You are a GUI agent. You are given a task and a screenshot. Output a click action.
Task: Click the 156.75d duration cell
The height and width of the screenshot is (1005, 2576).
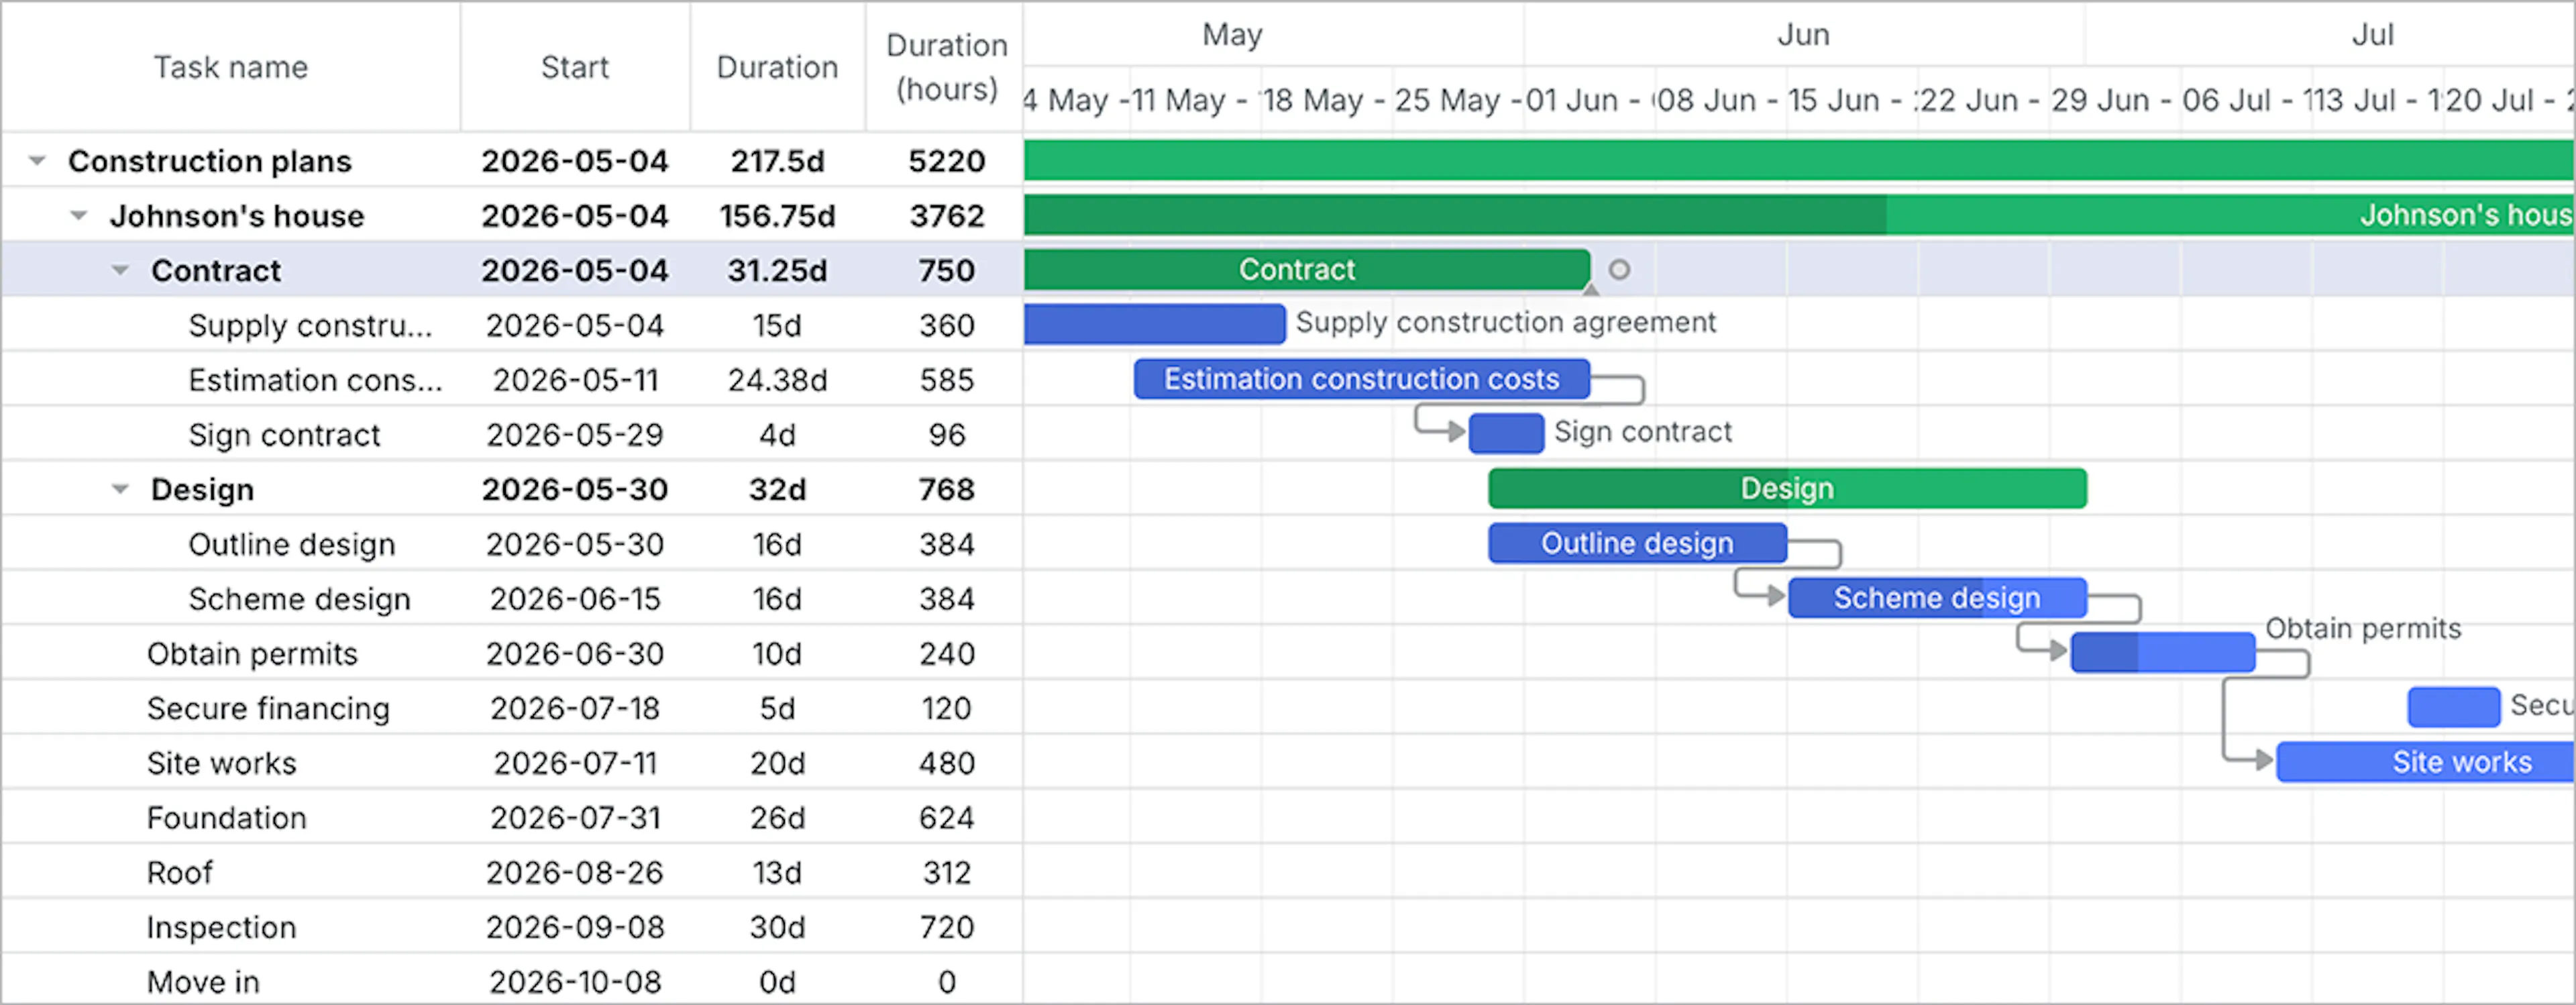click(x=777, y=215)
